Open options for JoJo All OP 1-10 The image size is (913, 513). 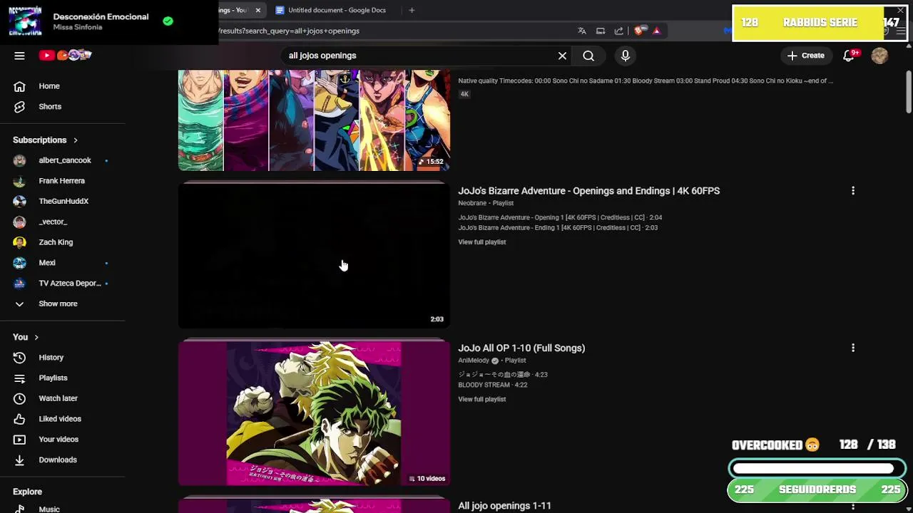(x=853, y=348)
